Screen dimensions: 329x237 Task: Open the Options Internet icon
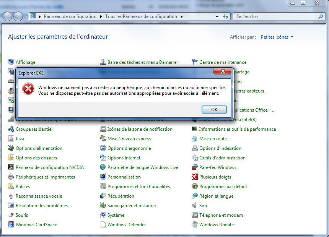pos(103,158)
